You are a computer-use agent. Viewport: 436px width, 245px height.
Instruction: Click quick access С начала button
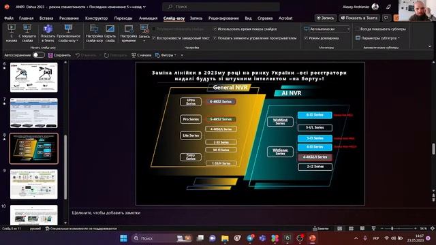point(141,55)
